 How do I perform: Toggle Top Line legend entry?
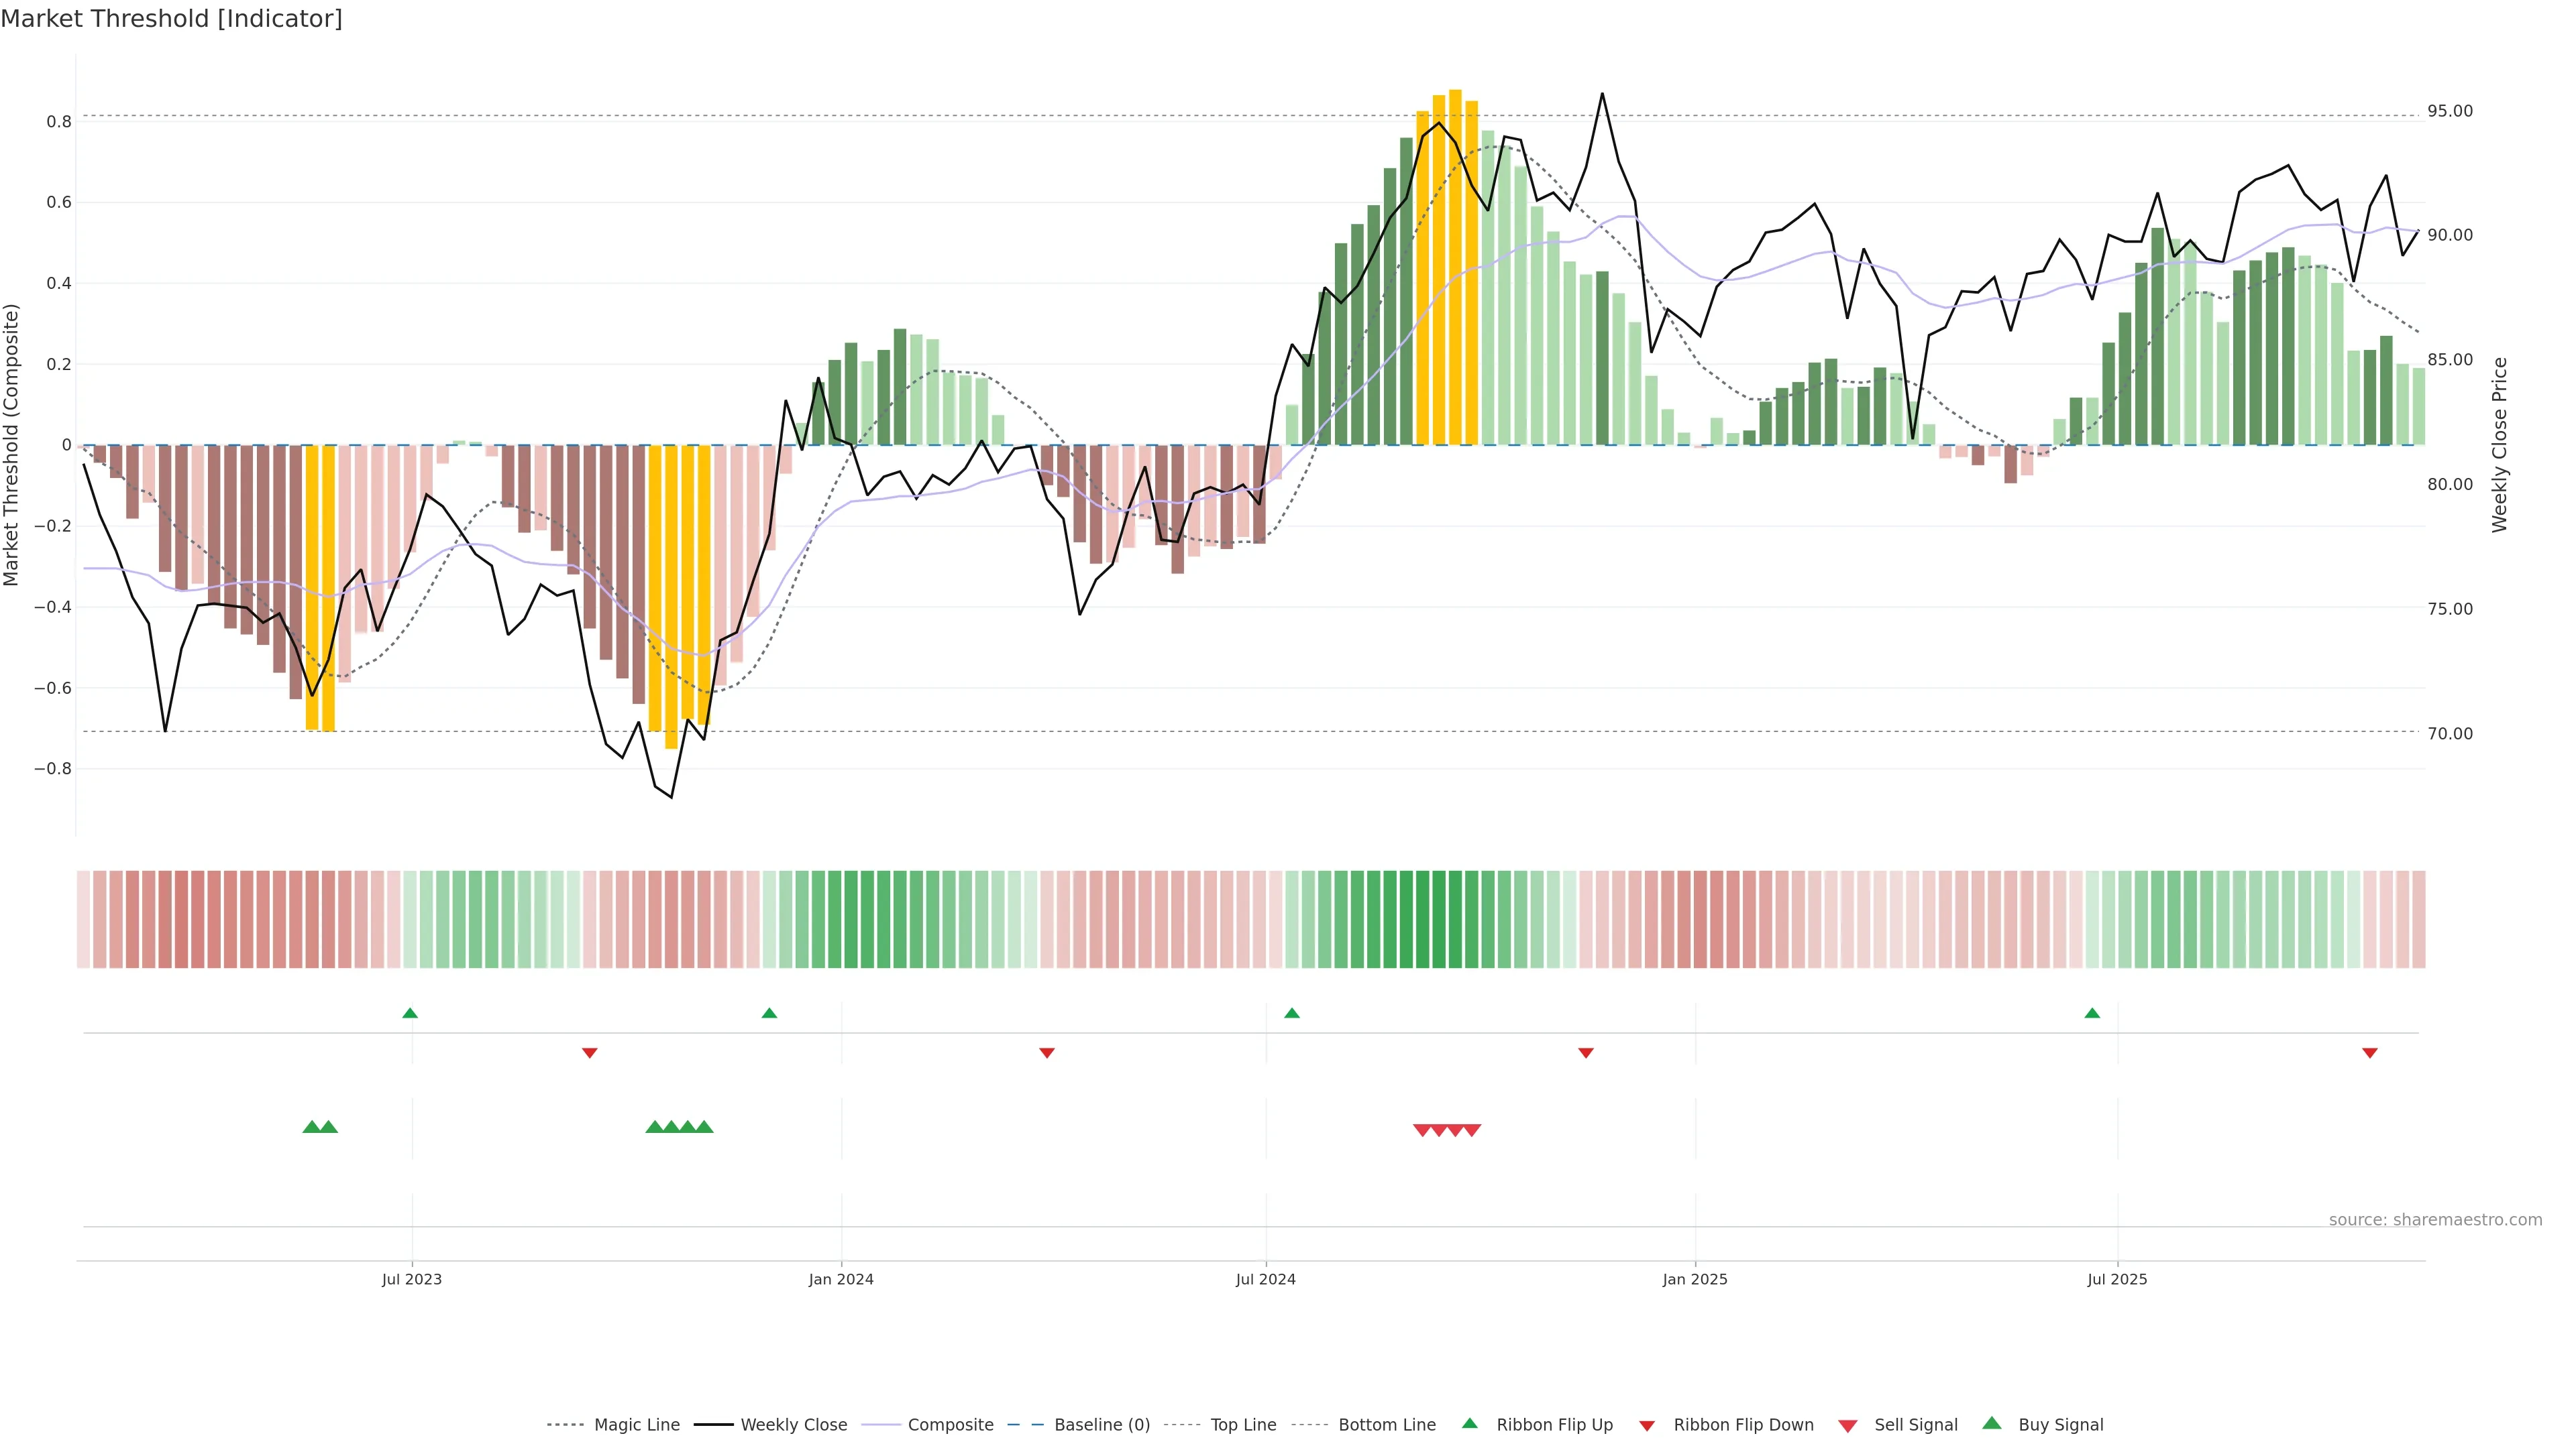1243,1425
